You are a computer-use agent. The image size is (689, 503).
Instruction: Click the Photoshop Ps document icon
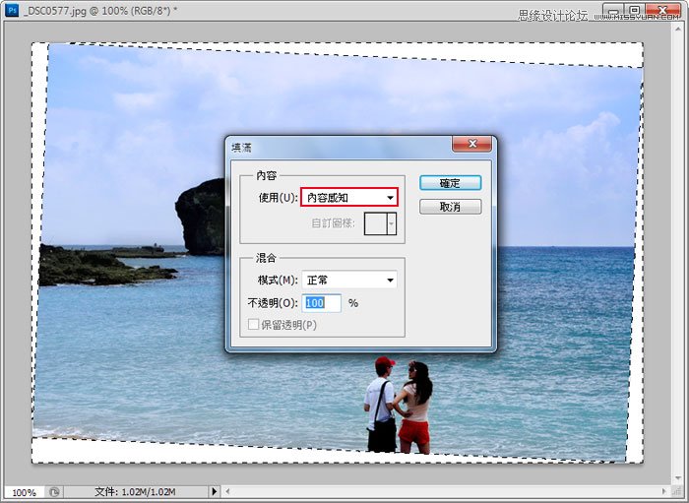coord(12,10)
